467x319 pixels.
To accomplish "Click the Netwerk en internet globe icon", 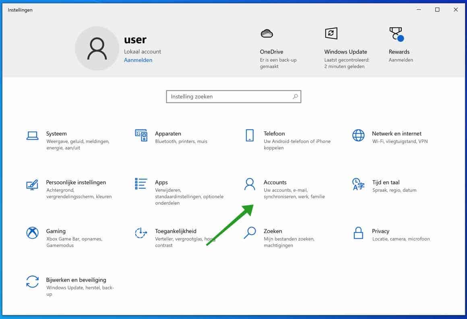I will (358, 136).
